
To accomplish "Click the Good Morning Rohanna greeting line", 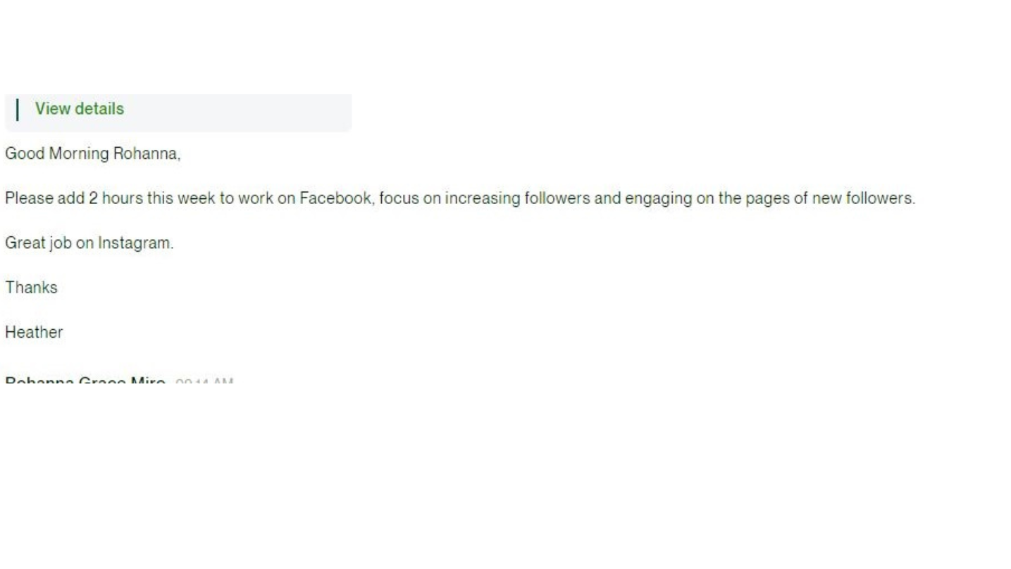I will click(92, 154).
